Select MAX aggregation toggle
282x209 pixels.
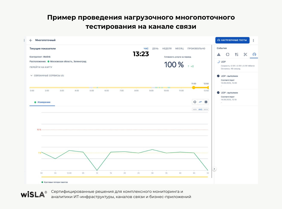point(206,109)
